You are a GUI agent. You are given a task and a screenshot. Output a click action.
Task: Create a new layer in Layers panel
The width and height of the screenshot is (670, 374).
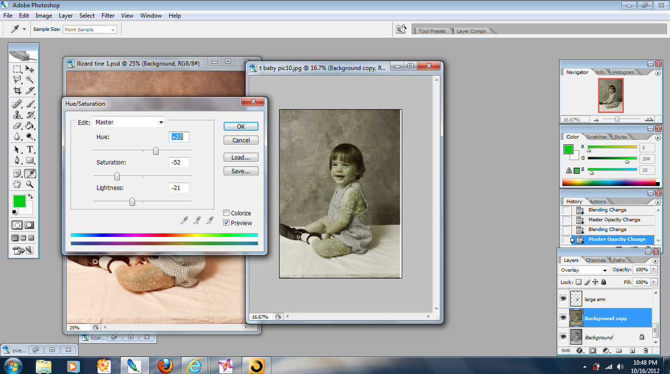(x=632, y=351)
